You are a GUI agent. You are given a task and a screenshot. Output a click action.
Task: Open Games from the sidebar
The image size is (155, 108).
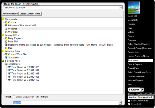click(x=131, y=36)
